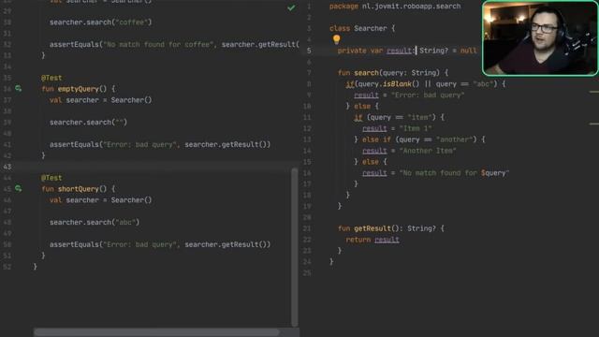
Task: Click 'val searcher = Searcher()' in shortQuery
Action: pyautogui.click(x=100, y=199)
